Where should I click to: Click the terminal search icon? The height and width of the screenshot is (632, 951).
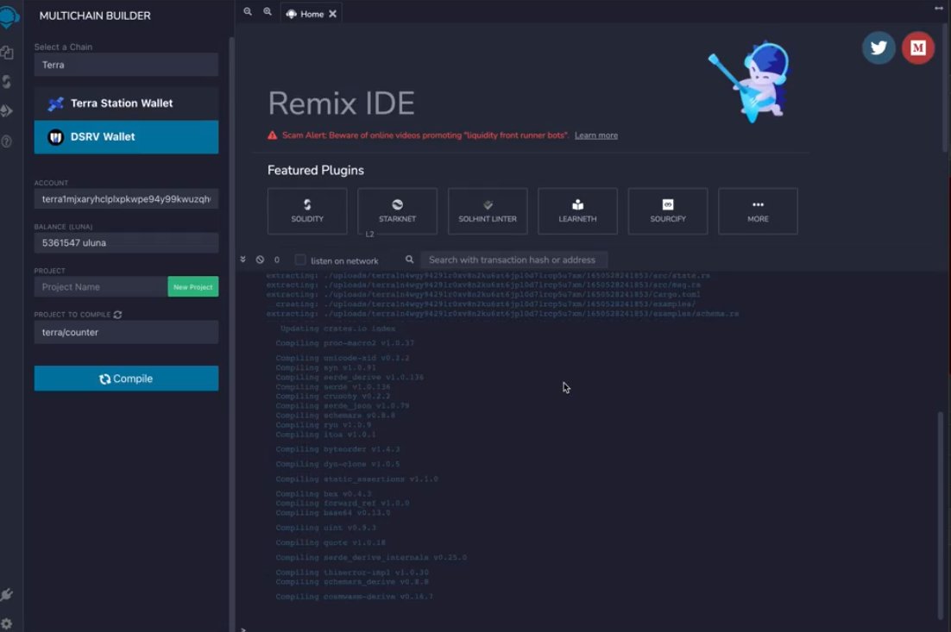pos(409,260)
